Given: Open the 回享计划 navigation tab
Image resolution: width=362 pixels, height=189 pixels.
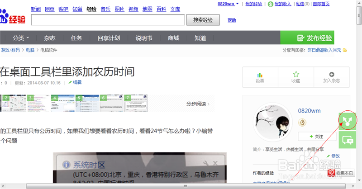Looking at the screenshot, I should (109, 38).
